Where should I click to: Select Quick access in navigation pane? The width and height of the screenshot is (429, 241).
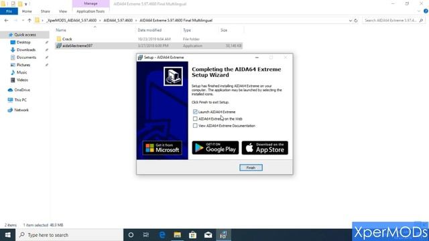coord(25,35)
